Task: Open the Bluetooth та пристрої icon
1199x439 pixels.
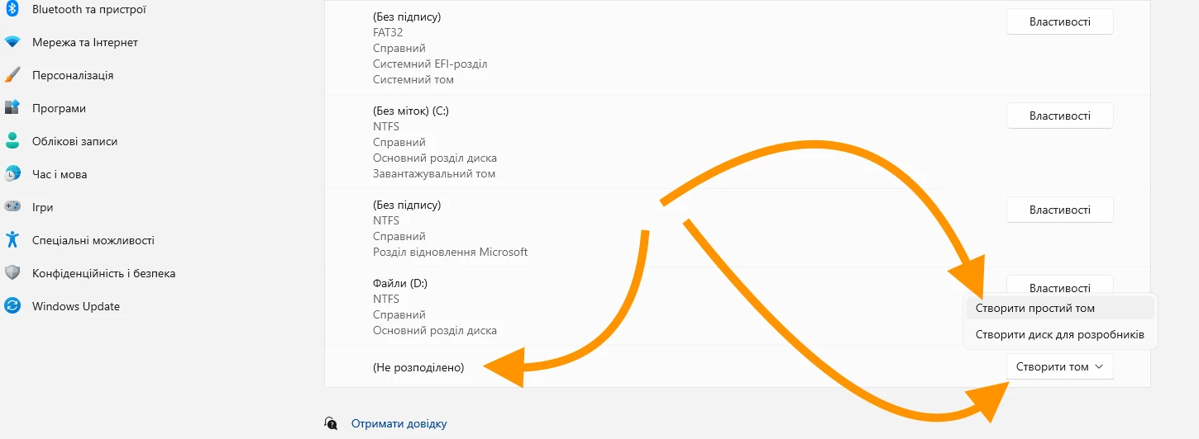Action: pos(12,10)
